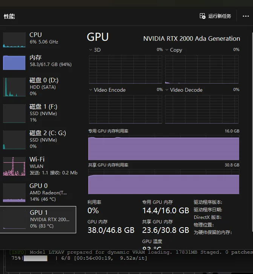Select the CPU performance entry
This screenshot has height=274, width=253.
tap(38, 40)
